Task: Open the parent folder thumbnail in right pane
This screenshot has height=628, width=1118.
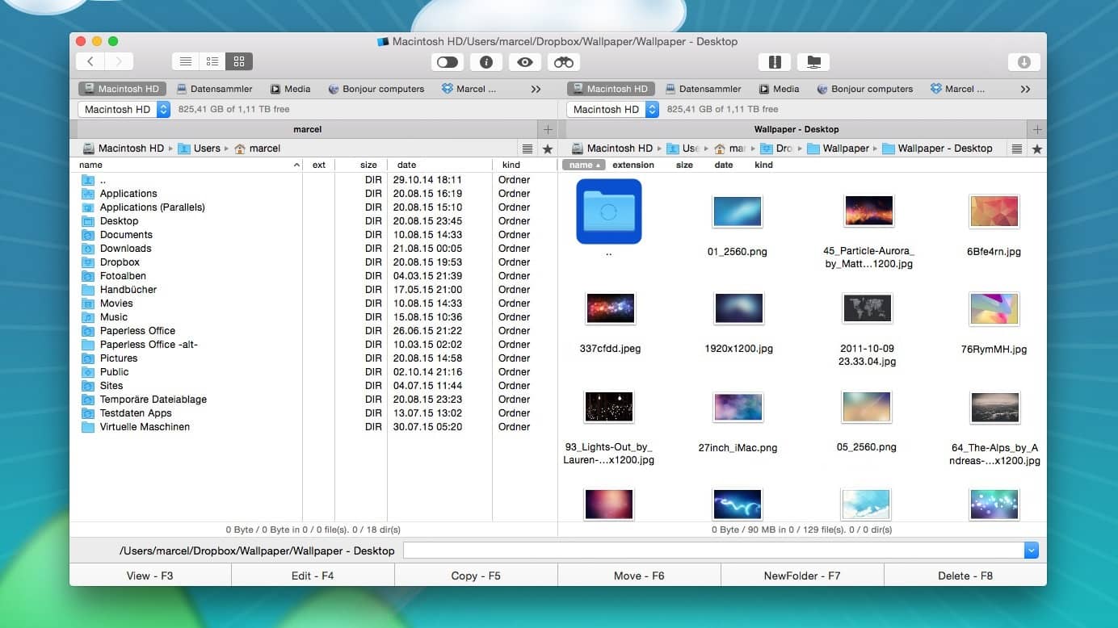Action: coord(608,211)
